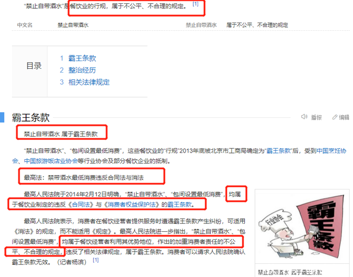Viewport: 353px width, 277px height.
Task: Follow the 中国旅游饭店业协会 link
Action: 51,161
